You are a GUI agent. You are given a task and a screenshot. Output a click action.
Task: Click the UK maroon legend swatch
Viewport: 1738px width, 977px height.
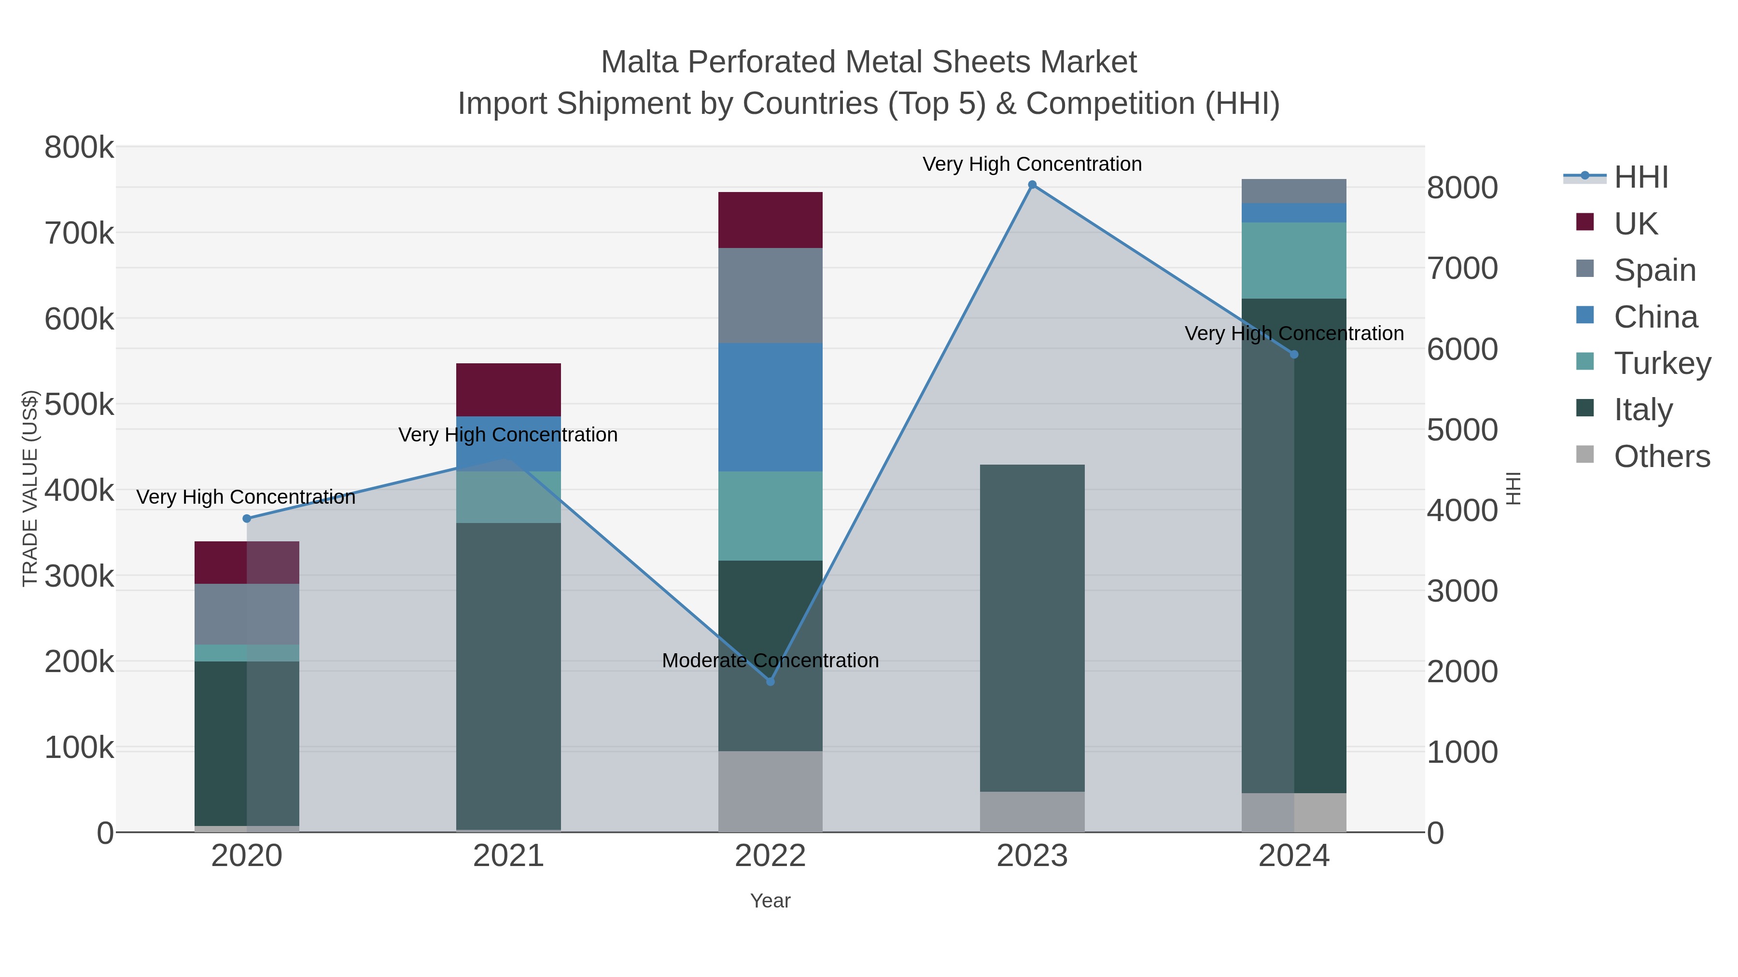pos(1585,222)
